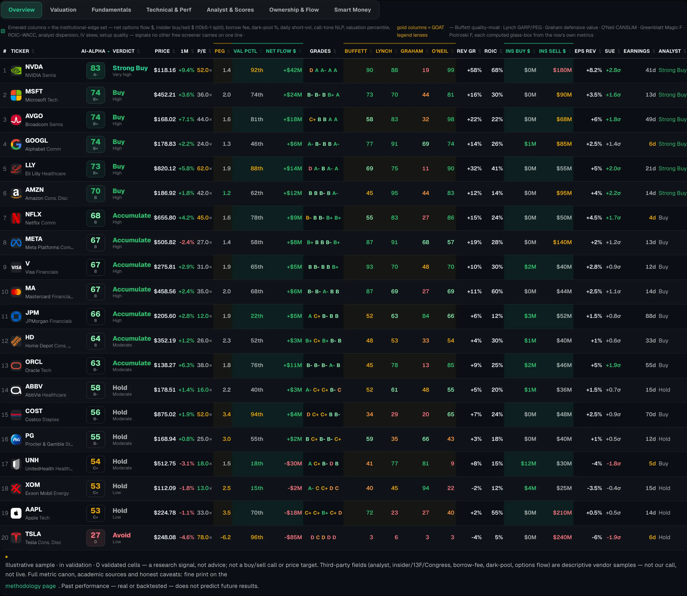Click NVDA's 83 A- alpha score badge
The width and height of the screenshot is (687, 596).
96,71
